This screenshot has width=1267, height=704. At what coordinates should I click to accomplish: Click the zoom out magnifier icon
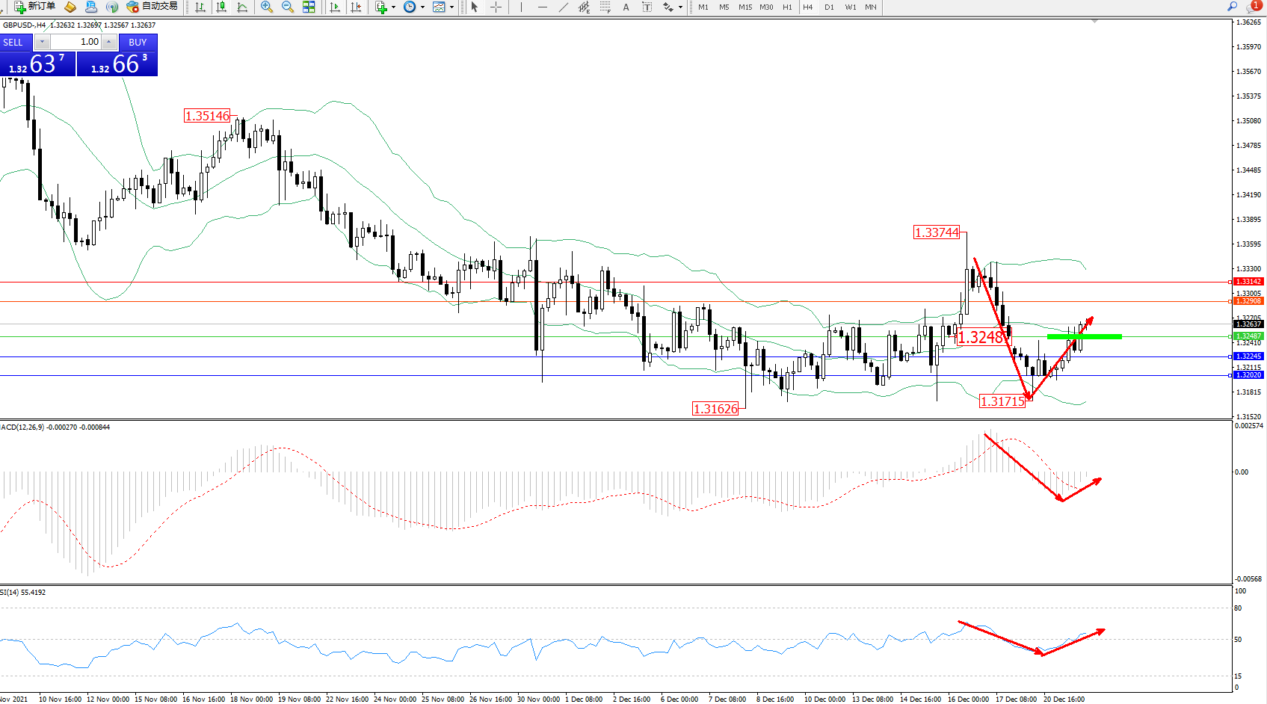[287, 7]
